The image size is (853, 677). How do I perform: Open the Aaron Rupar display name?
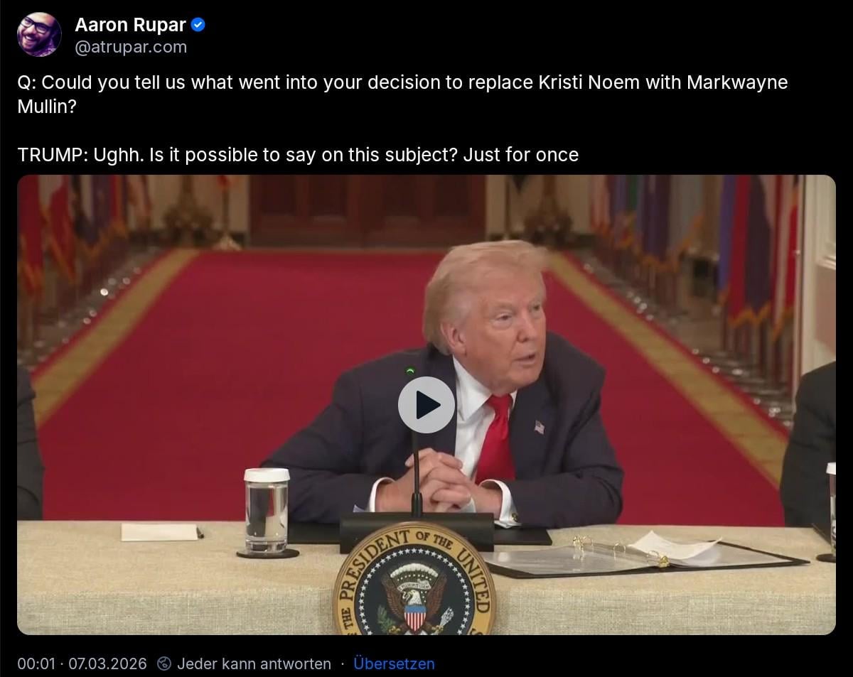tap(130, 25)
